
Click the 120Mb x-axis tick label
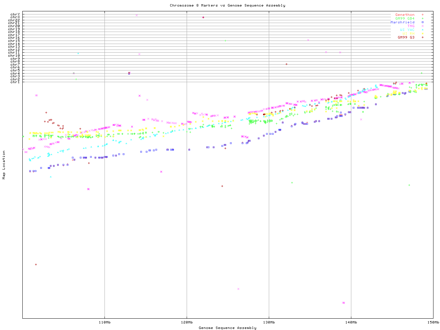pos(187,322)
